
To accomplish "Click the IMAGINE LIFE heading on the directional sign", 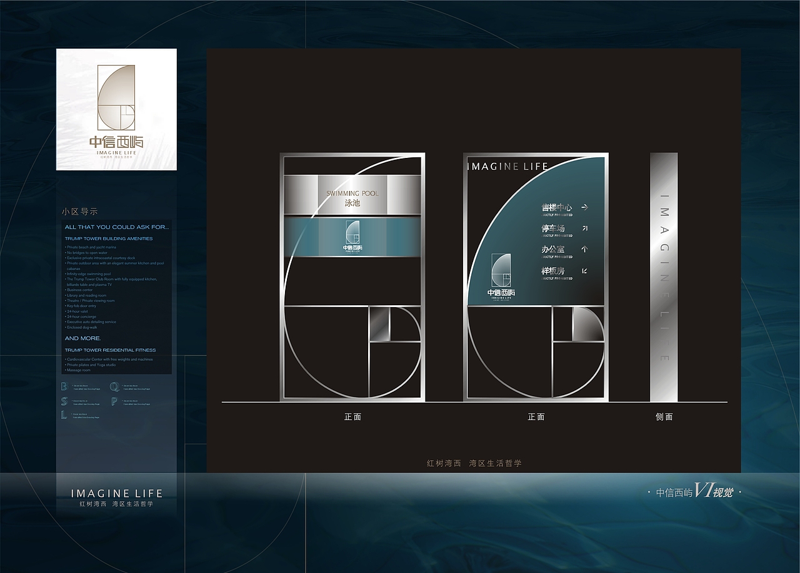I will [x=507, y=166].
